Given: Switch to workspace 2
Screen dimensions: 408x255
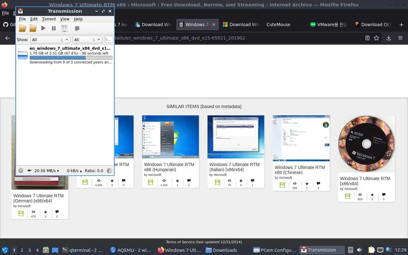Looking at the screenshot, I should click(x=22, y=250).
